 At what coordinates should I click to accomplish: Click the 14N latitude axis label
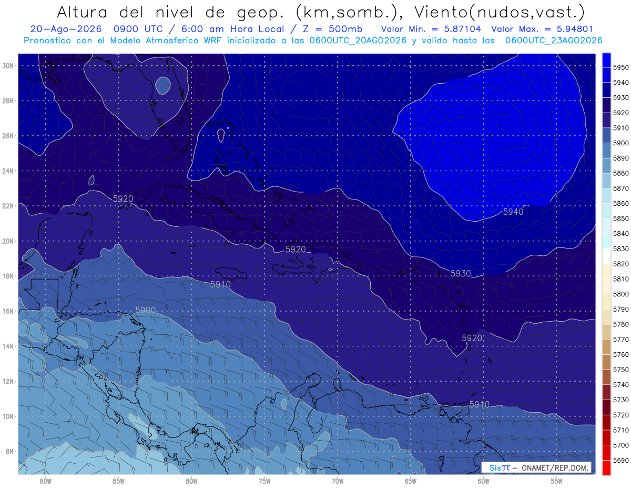[9, 346]
